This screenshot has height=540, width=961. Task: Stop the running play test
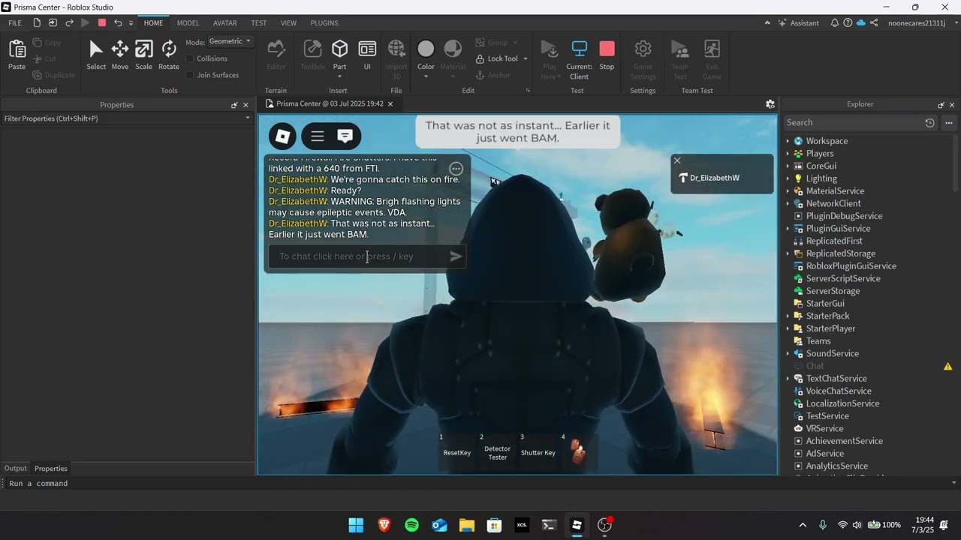(607, 55)
